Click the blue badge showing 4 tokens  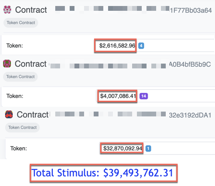[x=141, y=46]
